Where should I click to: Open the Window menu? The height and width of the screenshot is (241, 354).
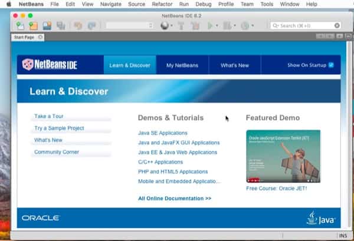[290, 4]
